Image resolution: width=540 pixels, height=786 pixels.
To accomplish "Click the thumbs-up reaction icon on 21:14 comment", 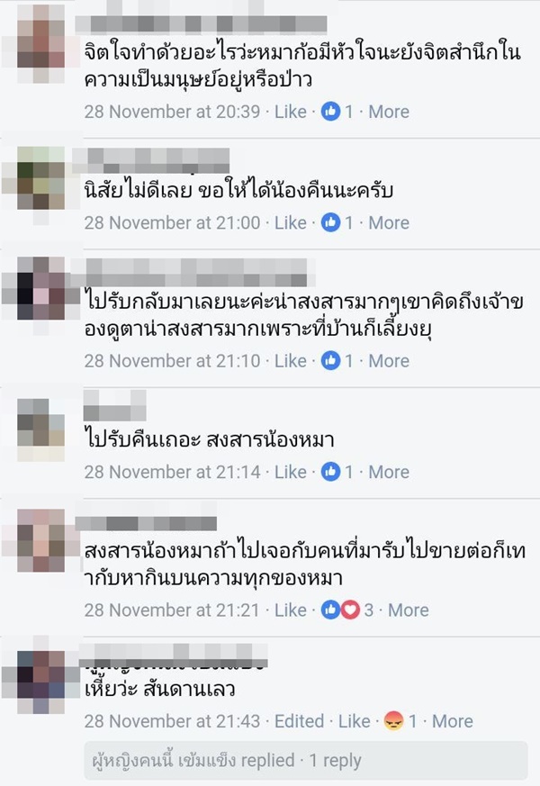I will pos(330,472).
